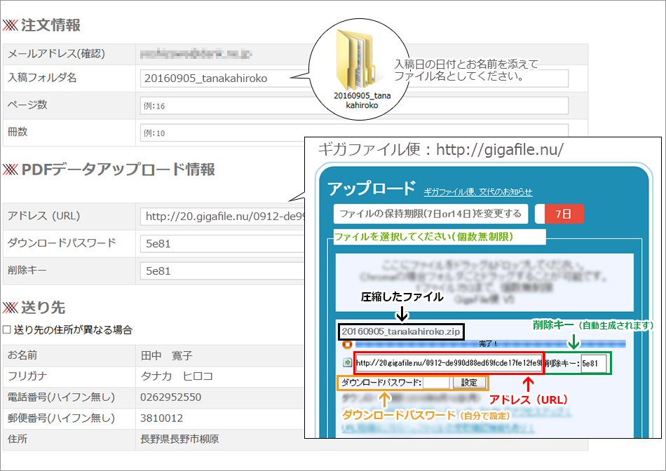This screenshot has width=666, height=471.
Task: Click the 削除キー field in the form
Action: pyautogui.click(x=222, y=271)
